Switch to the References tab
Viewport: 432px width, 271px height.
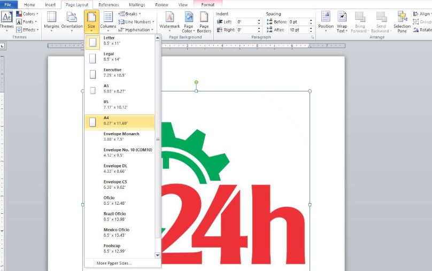pyautogui.click(x=109, y=5)
